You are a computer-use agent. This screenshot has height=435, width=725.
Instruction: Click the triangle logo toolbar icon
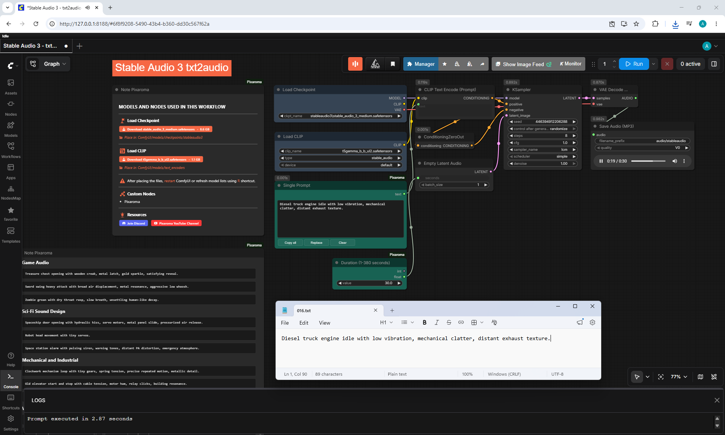tap(375, 64)
